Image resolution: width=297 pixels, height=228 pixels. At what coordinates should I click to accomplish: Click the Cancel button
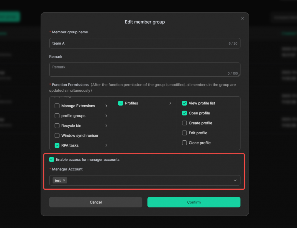96,202
